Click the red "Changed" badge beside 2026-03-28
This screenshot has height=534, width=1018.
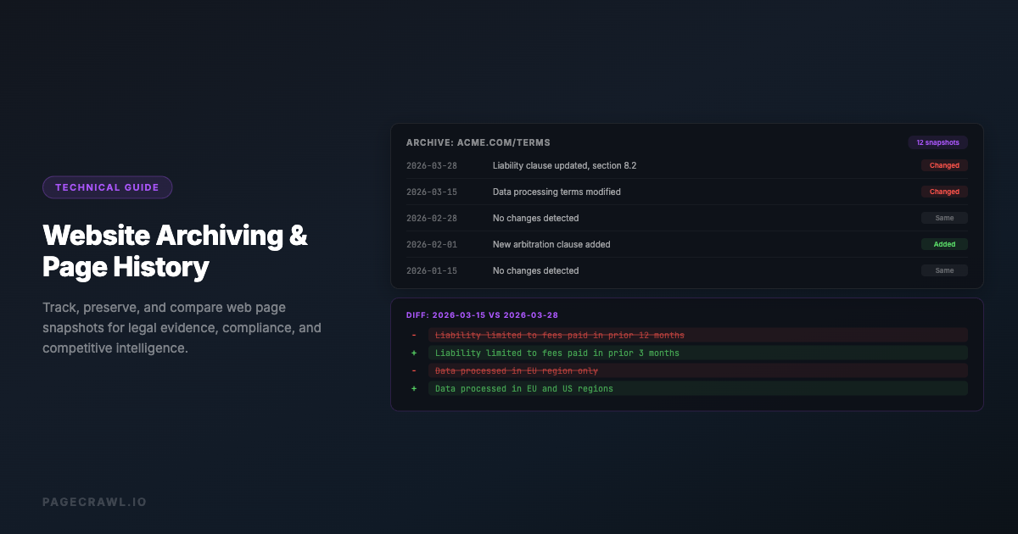[x=944, y=165]
